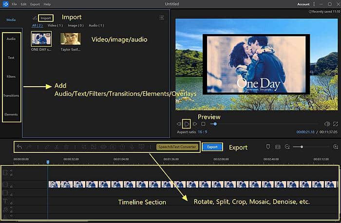Switch to the Media tab
The height and width of the screenshot is (223, 341).
pos(11,20)
